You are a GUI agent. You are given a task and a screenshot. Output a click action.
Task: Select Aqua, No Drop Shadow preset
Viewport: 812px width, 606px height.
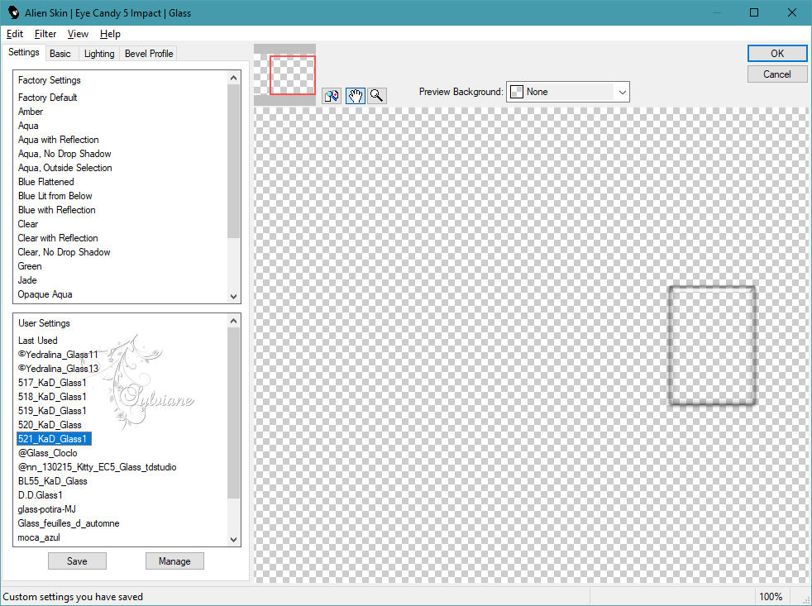pos(64,153)
